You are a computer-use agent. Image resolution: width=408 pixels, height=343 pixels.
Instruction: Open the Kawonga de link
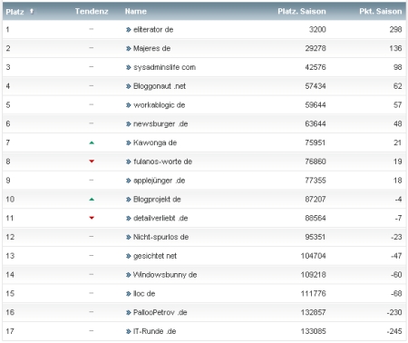coord(155,142)
